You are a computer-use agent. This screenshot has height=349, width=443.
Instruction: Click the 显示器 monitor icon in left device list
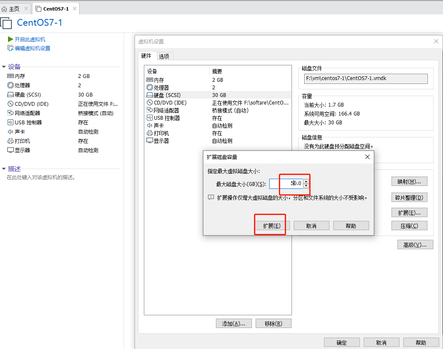(x=11, y=150)
